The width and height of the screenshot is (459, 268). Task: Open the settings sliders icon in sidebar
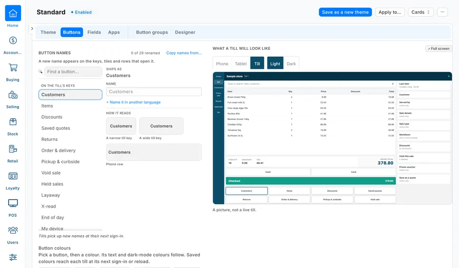point(13,257)
